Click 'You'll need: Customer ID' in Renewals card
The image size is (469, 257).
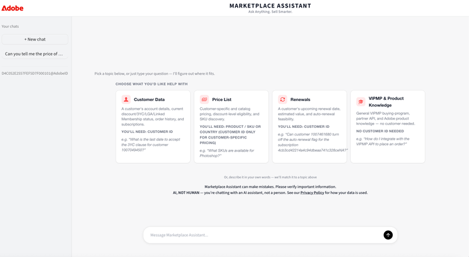[x=303, y=127]
